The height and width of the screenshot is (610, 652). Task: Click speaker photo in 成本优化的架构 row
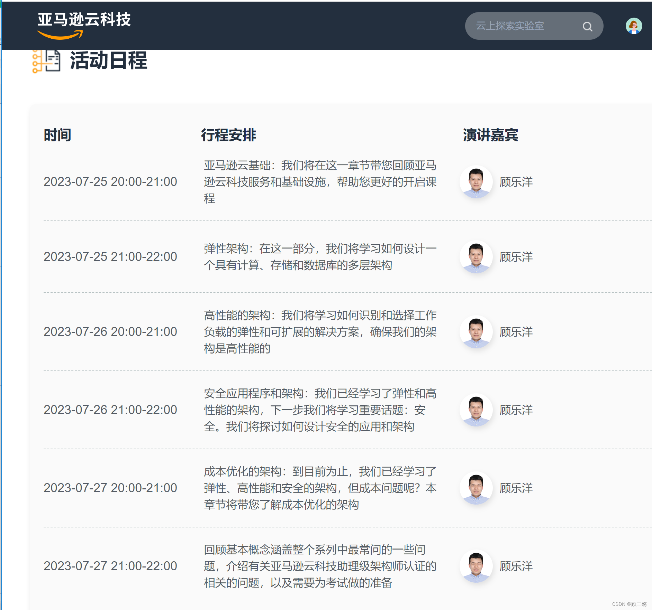coord(476,488)
